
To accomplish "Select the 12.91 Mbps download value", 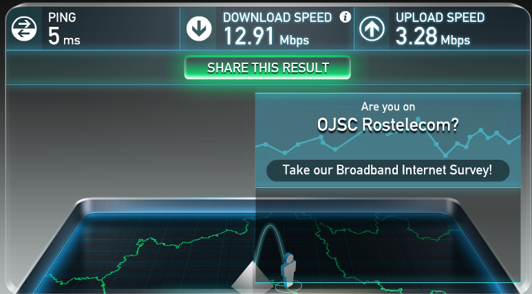I will [266, 36].
